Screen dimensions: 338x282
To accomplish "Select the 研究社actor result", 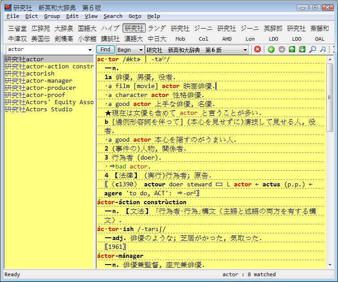I will [49, 59].
